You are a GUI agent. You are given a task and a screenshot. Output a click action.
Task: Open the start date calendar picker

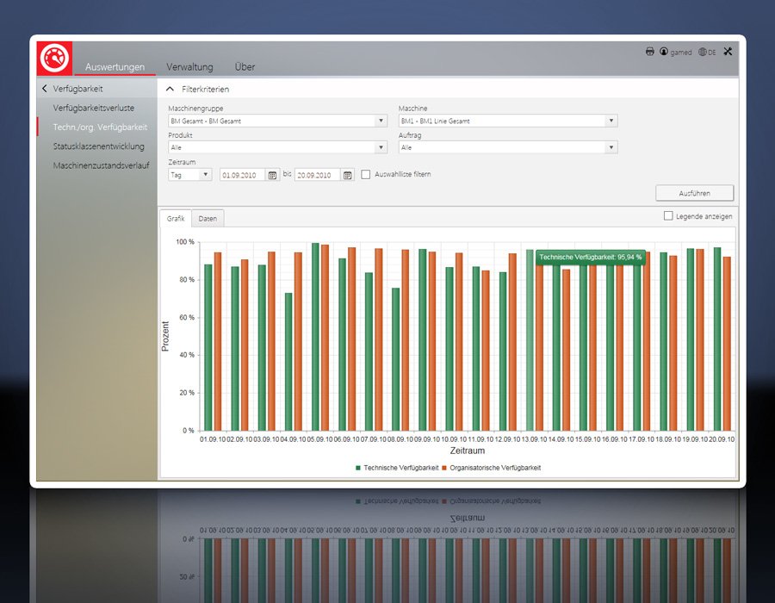coord(273,175)
